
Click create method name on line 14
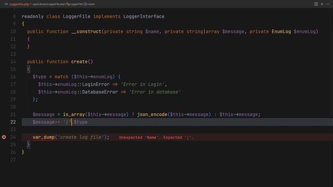79,62
